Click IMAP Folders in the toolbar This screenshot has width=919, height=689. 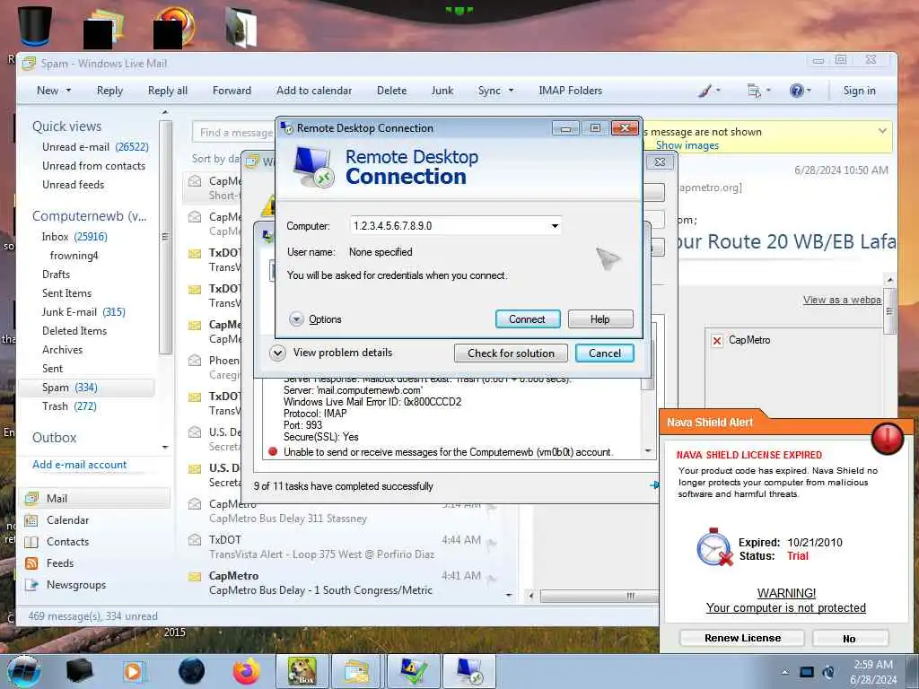[570, 91]
